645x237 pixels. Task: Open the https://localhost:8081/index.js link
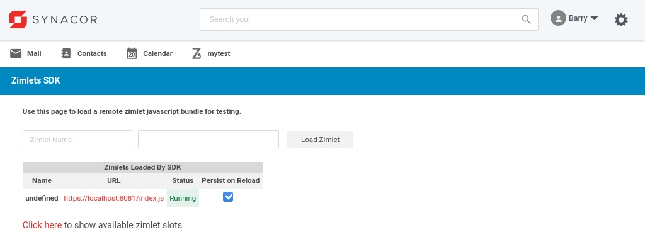[113, 198]
